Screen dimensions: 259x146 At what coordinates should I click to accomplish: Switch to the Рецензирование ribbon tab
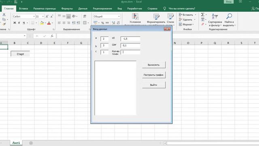click(x=102, y=9)
